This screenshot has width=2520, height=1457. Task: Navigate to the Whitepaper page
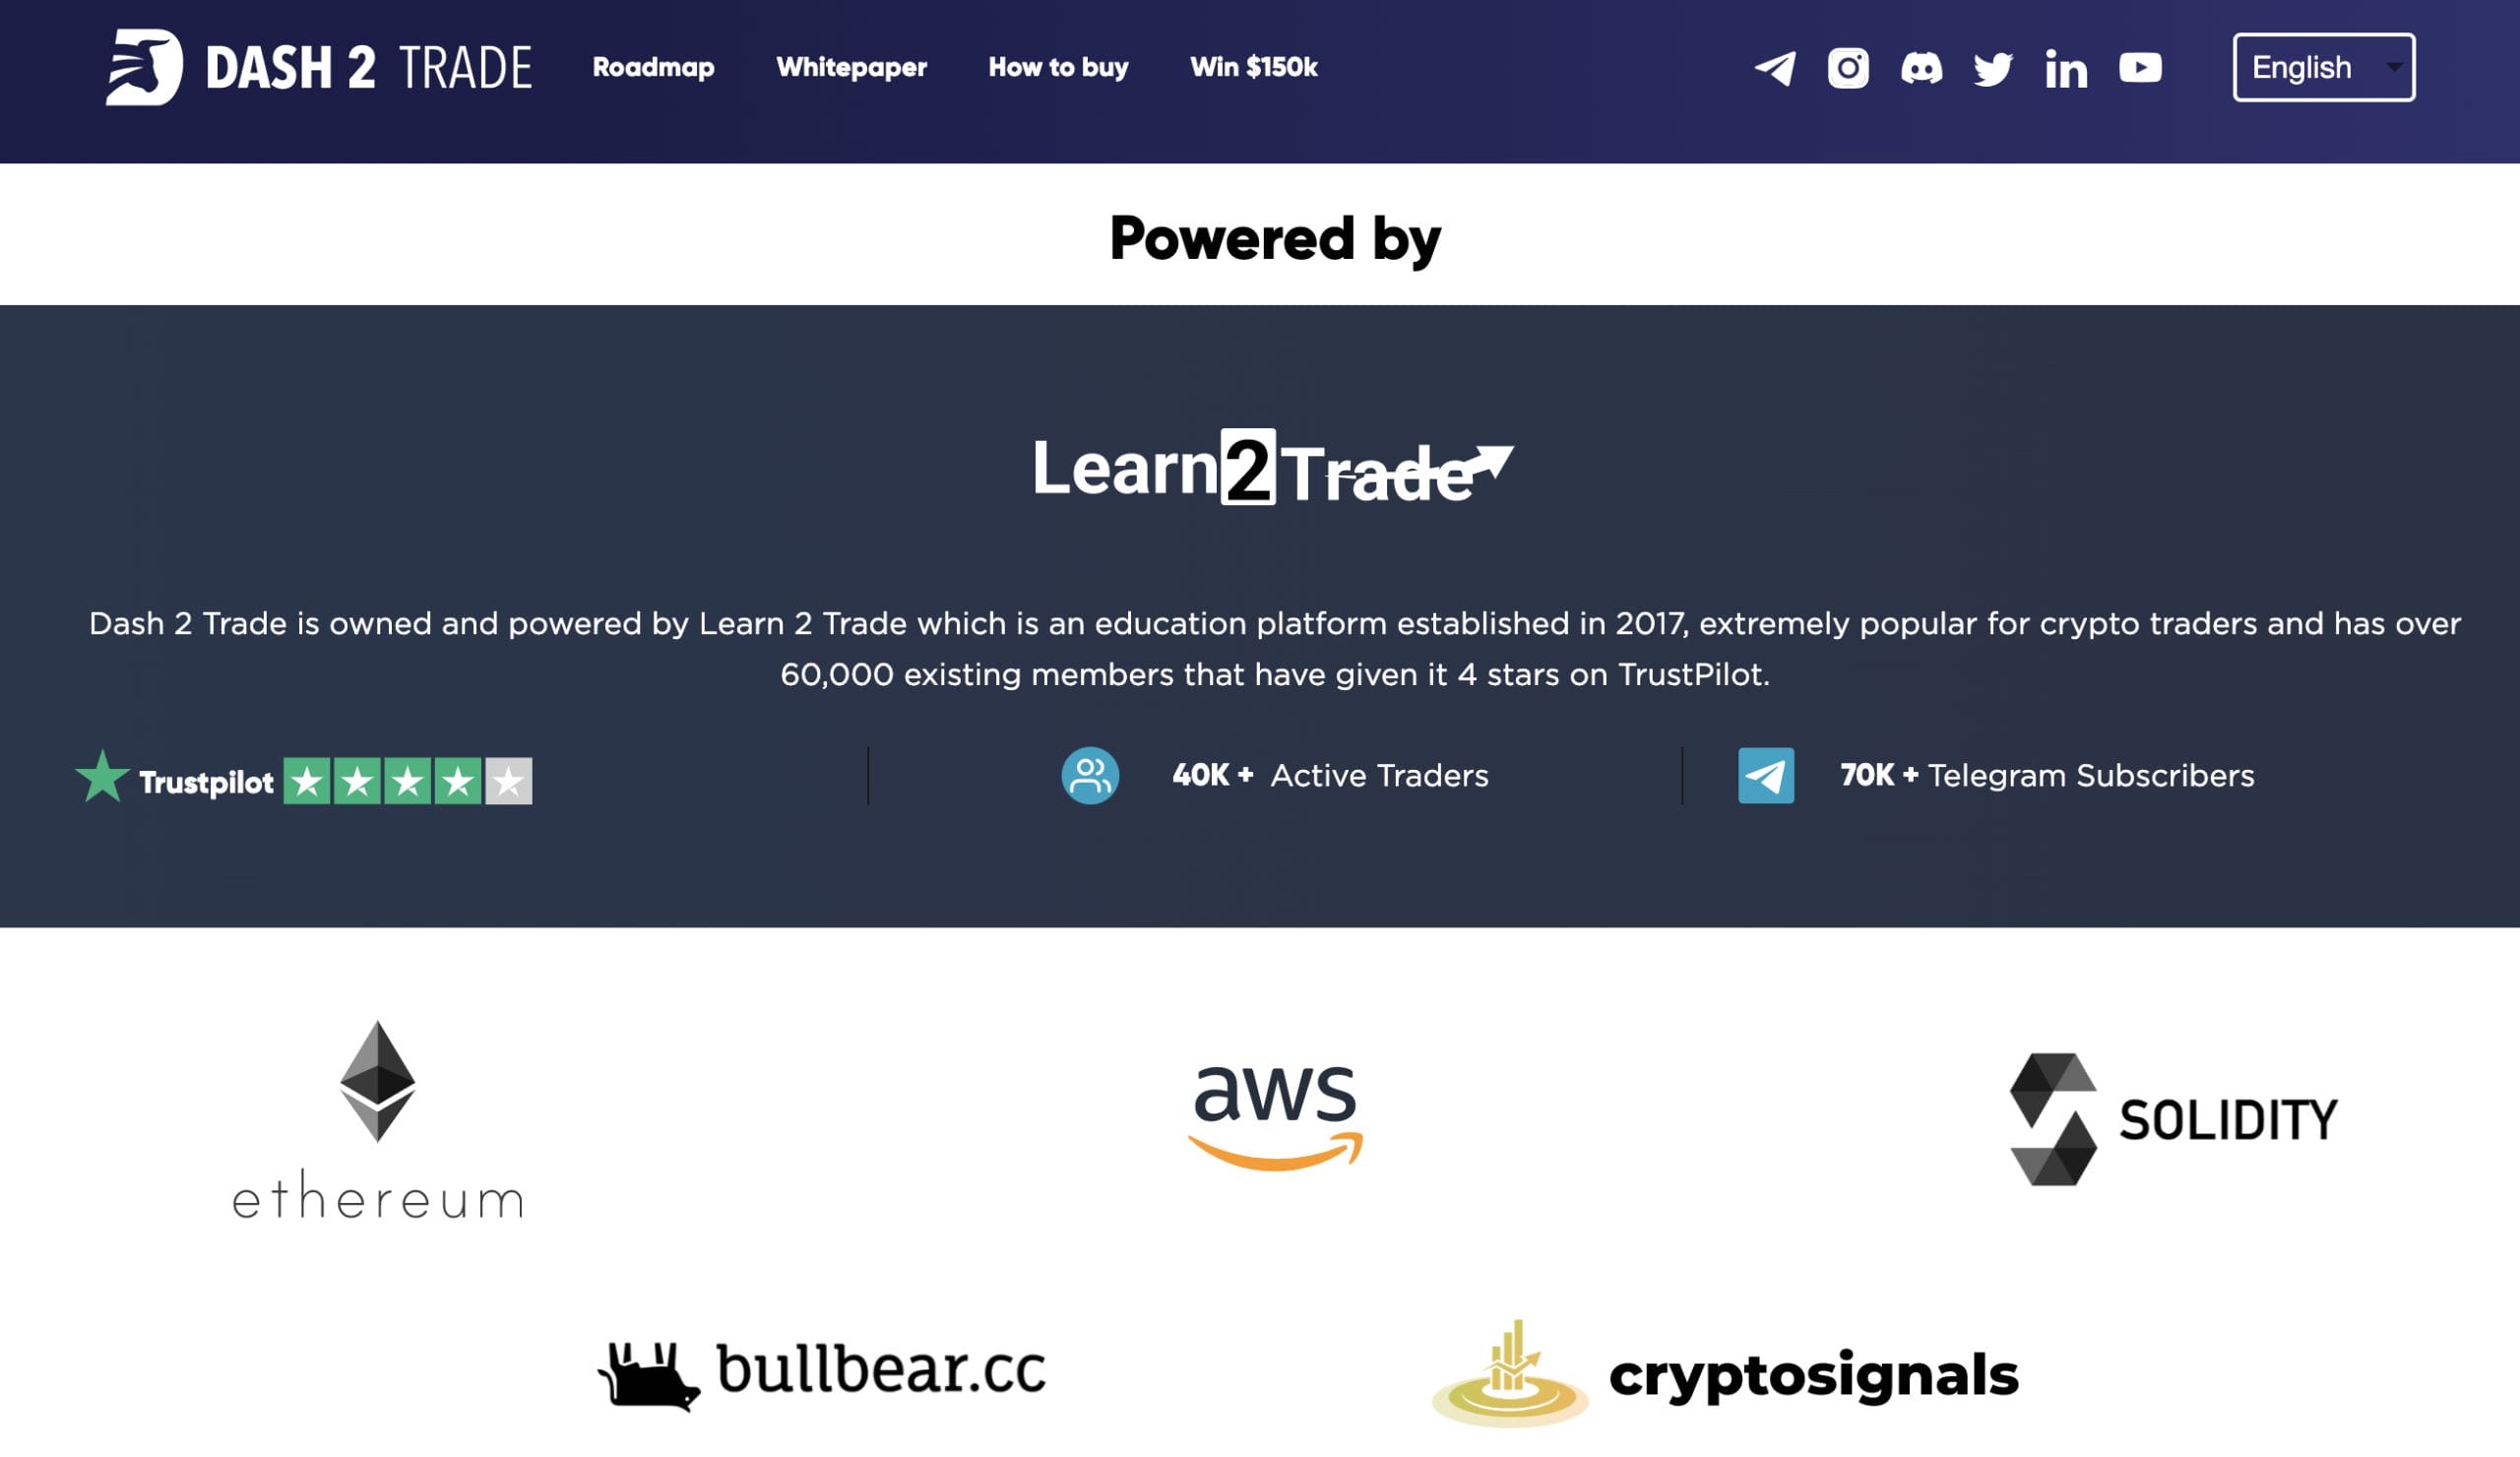(851, 66)
